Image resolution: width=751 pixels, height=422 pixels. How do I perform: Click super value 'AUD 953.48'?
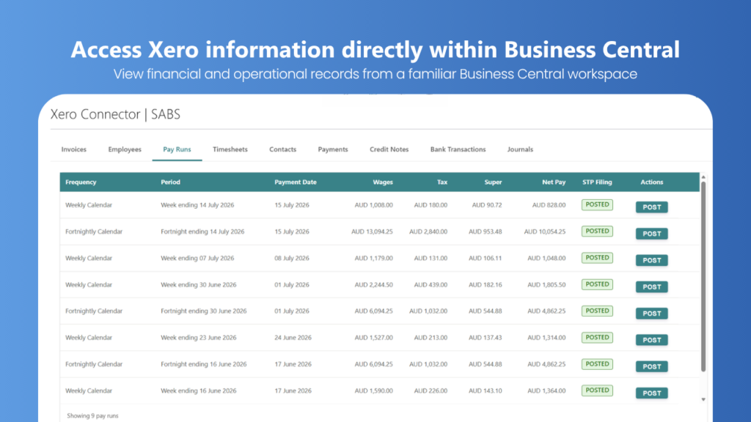click(x=486, y=232)
